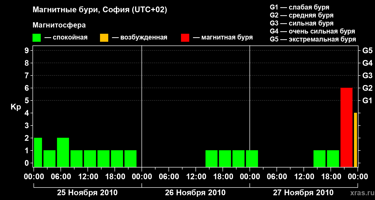Select the chart title 'Магнитные бури, София (UTC+02)'
This screenshot has height=200, width=375.
100,10
